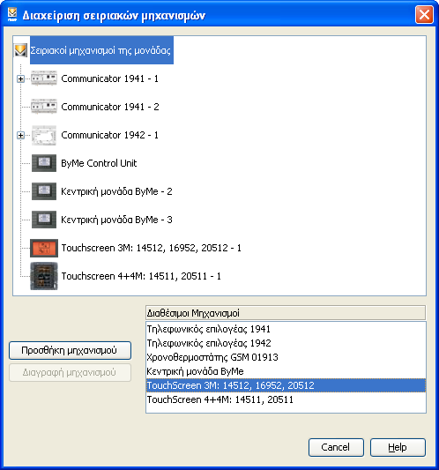Click the Communicator 1941 - 1 device icon

coord(44,78)
